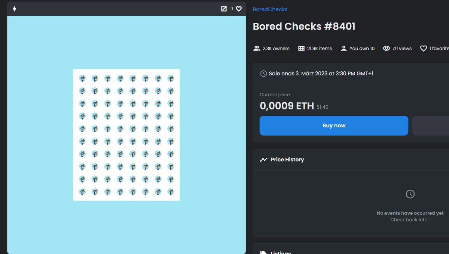This screenshot has width=449, height=254.
Task: Click the eye views icon
Action: coord(387,49)
